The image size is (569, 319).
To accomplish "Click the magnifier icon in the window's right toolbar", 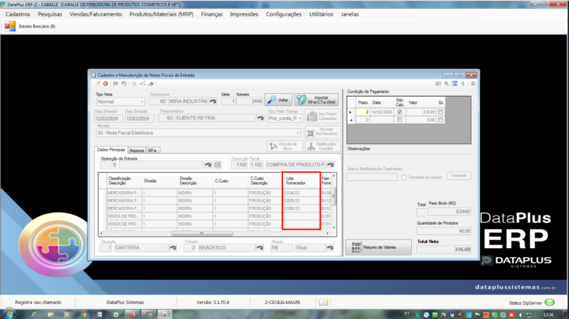I will click(x=447, y=84).
